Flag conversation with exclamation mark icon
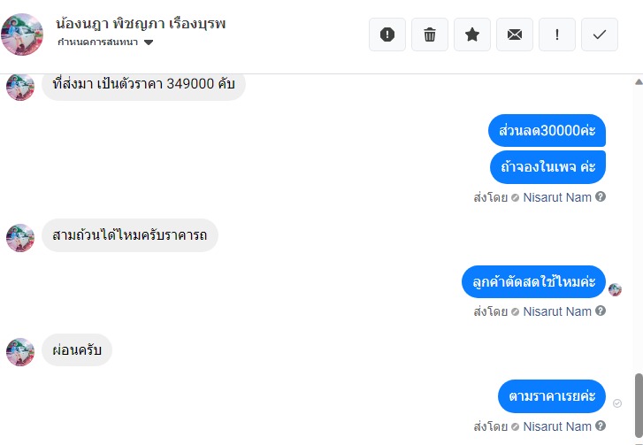Viewport: 643px width, 445px height. point(557,35)
